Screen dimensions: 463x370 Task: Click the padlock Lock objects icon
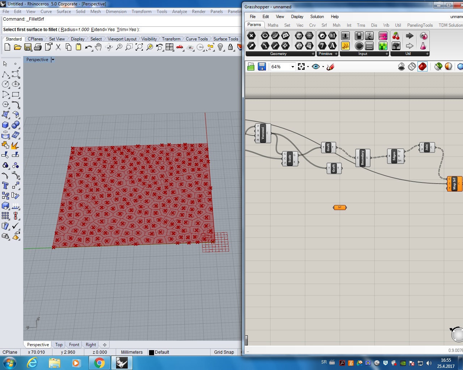[x=230, y=47]
